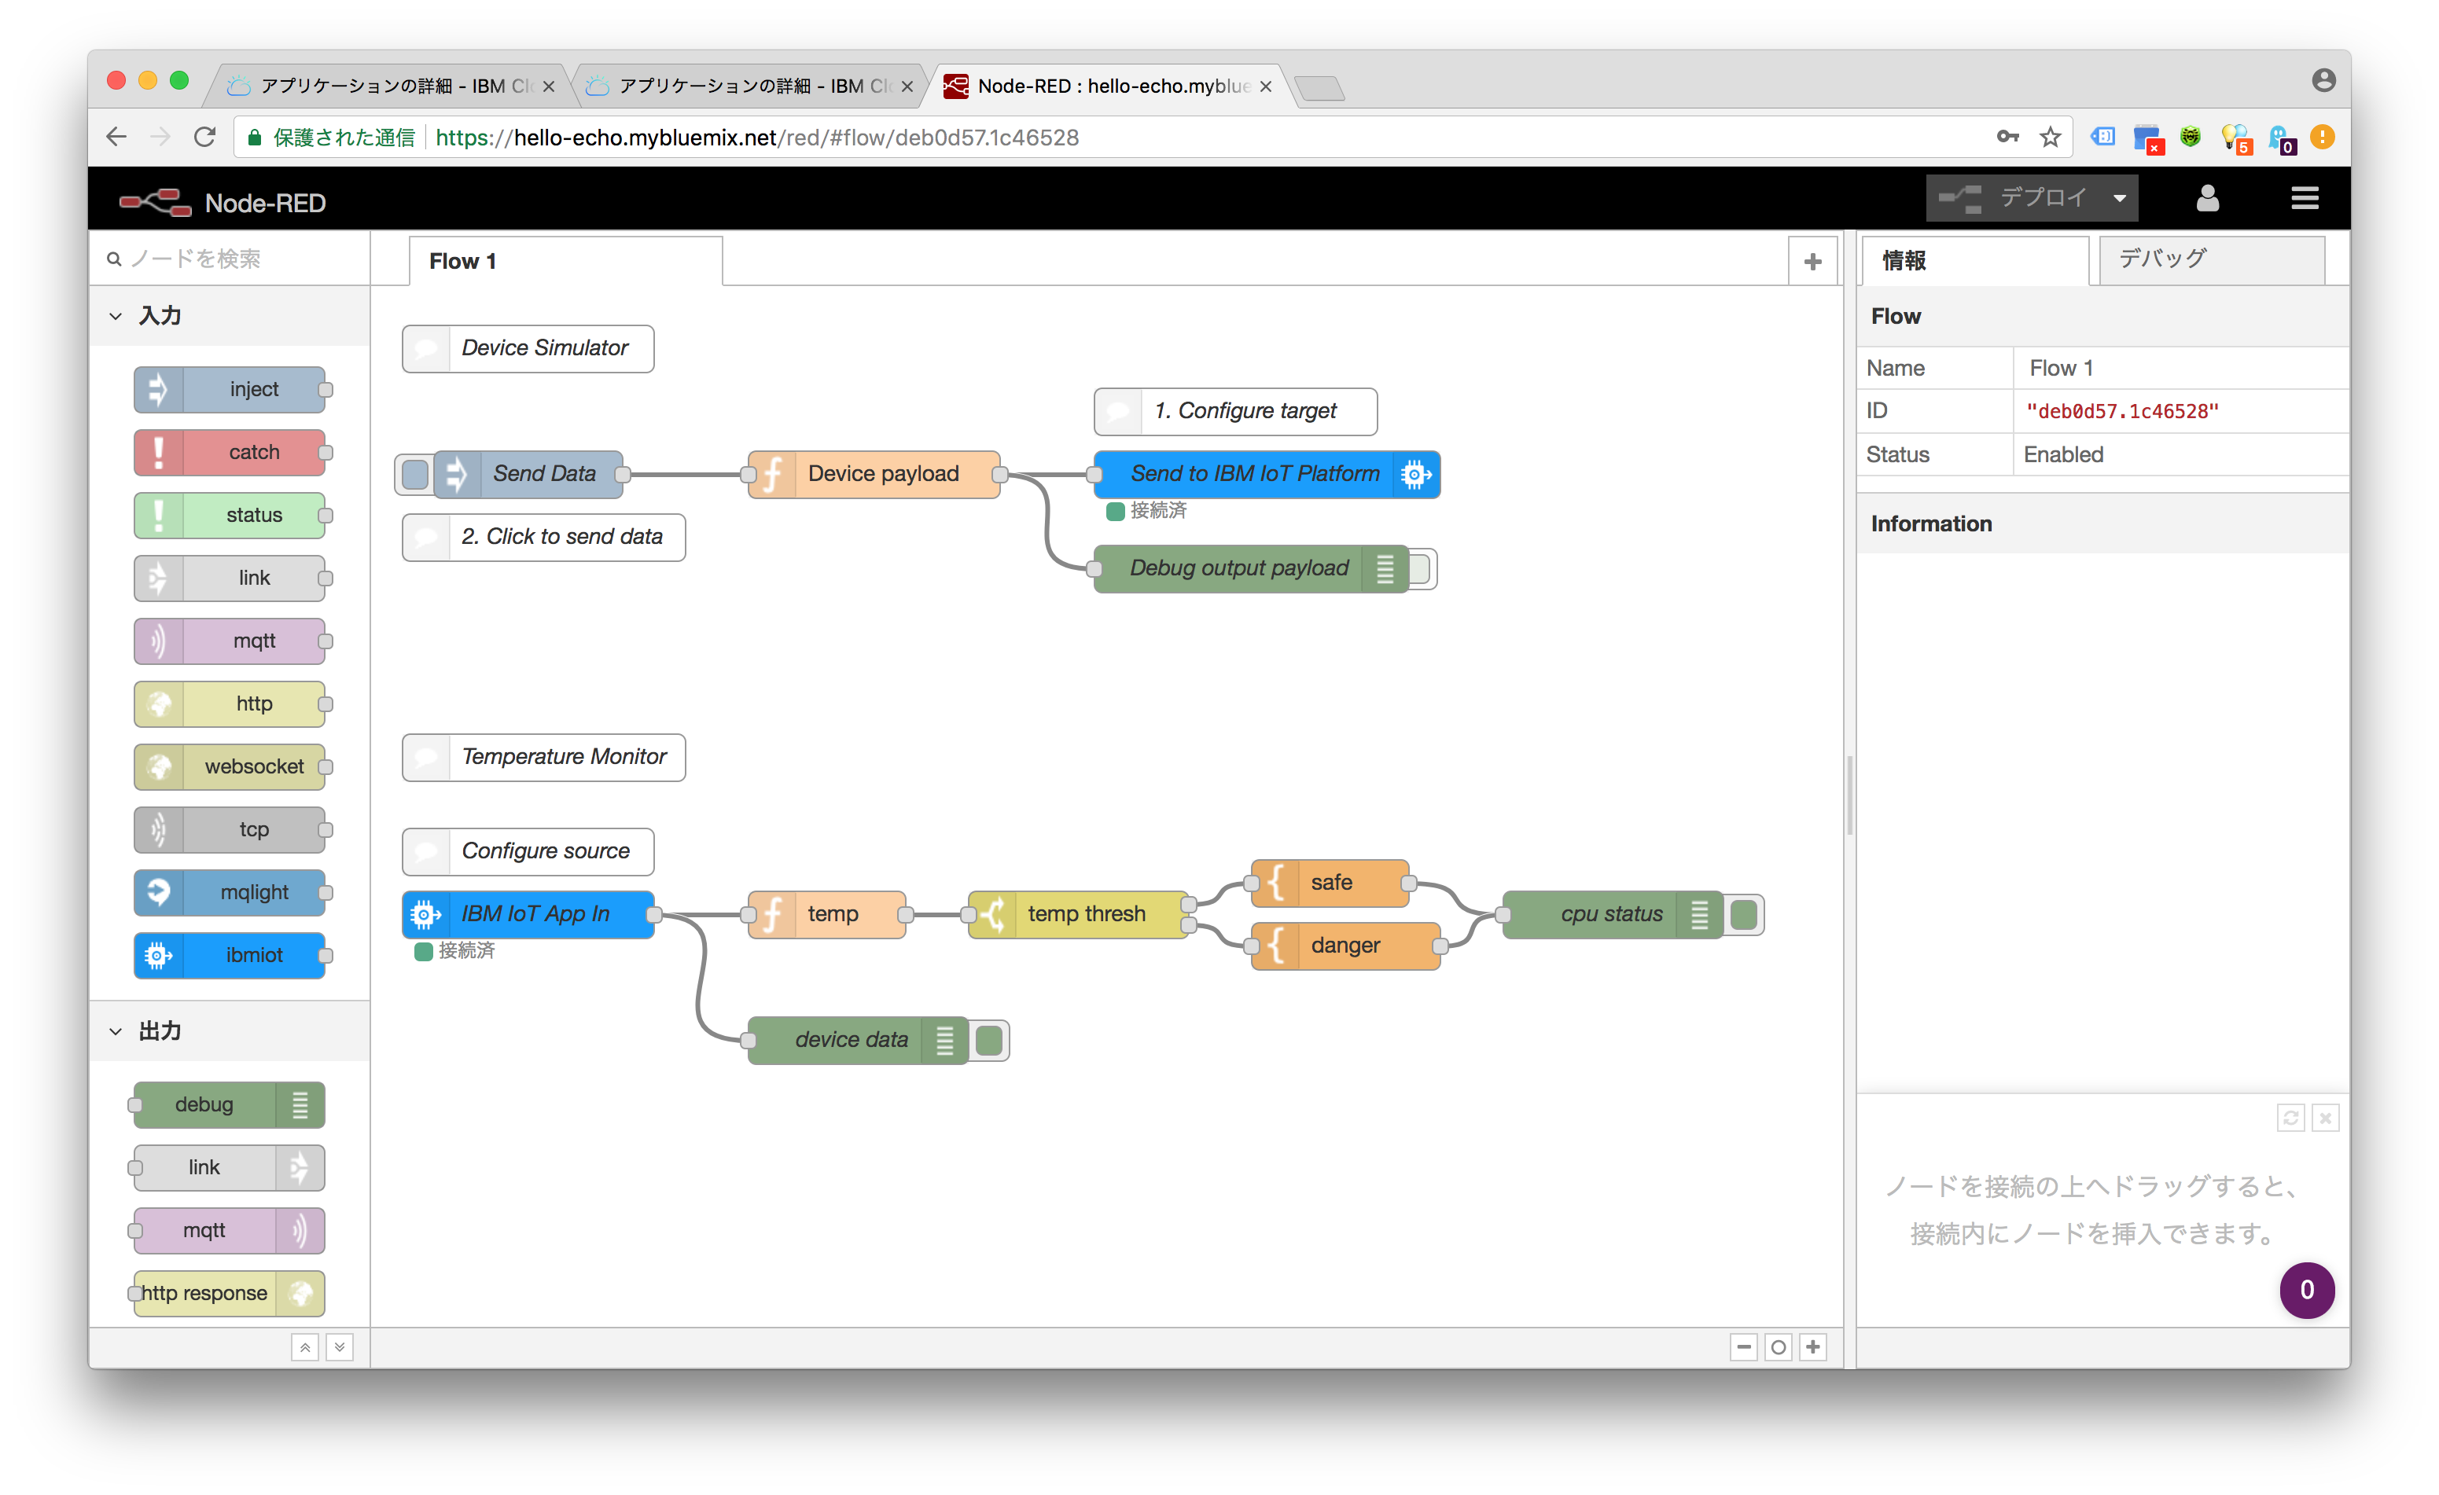Viewport: 2439px width, 1495px height.
Task: Open the deploy dropdown arrow
Action: (x=2119, y=199)
